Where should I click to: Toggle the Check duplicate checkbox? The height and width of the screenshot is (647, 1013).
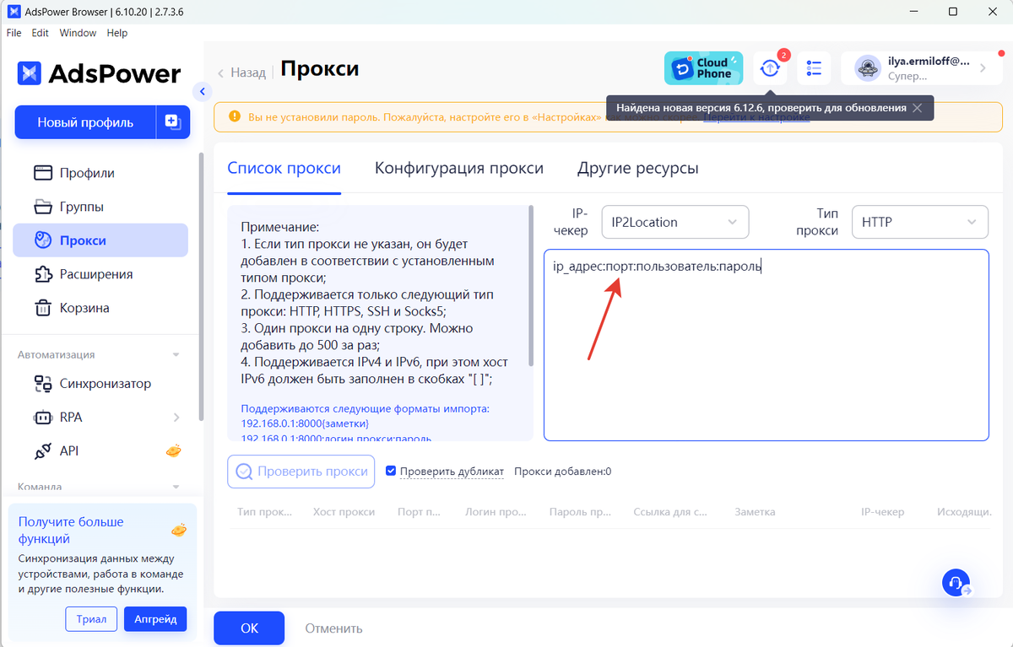coord(391,471)
